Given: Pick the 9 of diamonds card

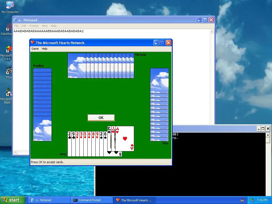Looking at the screenshot, I should point(97,144).
